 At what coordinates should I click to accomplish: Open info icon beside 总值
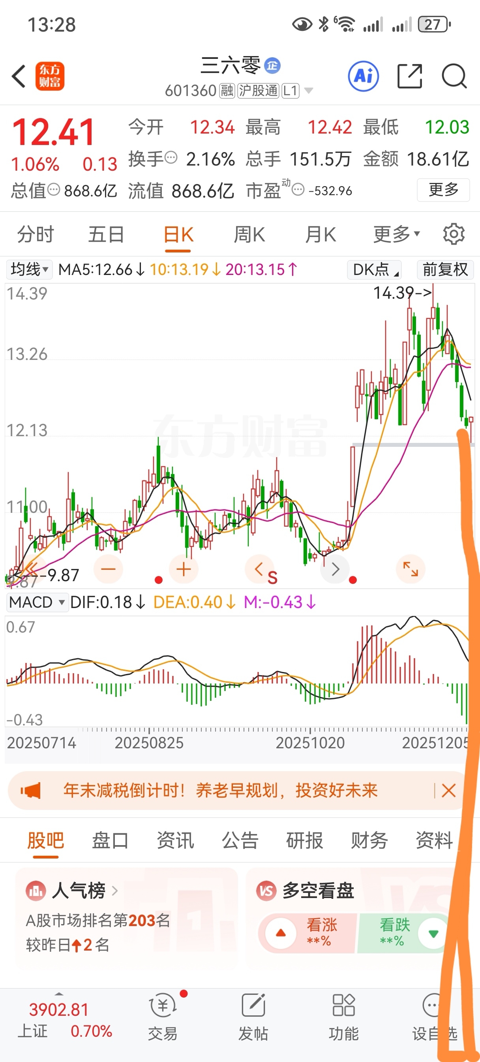pyautogui.click(x=54, y=190)
